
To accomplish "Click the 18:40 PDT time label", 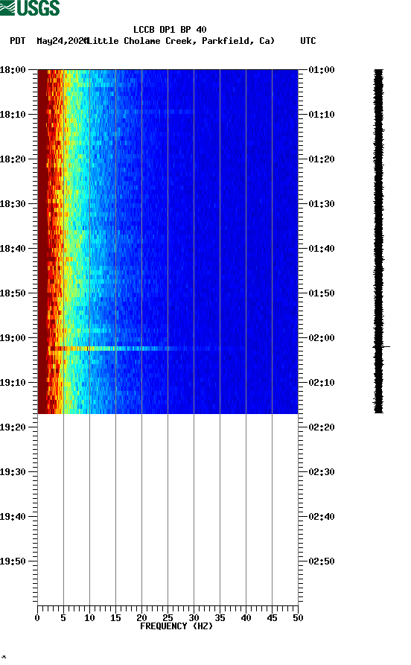I will pos(13,248).
